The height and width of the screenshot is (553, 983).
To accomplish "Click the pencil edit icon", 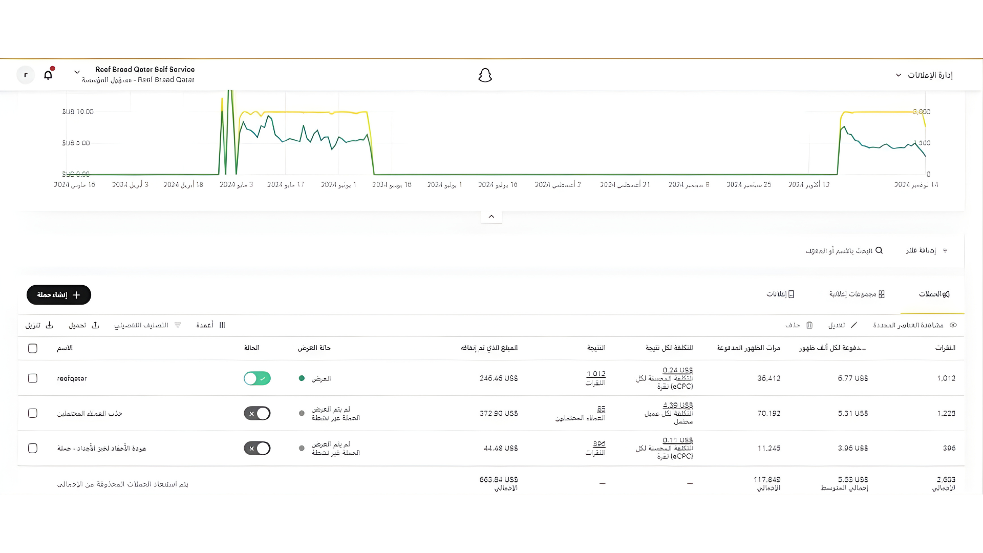I will coord(854,325).
